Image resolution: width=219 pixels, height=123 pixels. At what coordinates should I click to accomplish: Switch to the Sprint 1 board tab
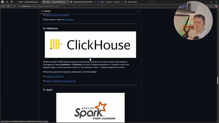tap(110, 2)
